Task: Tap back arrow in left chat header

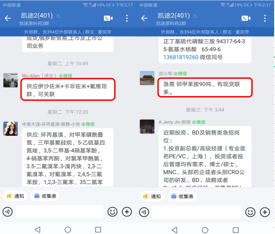Action: pos(8,18)
